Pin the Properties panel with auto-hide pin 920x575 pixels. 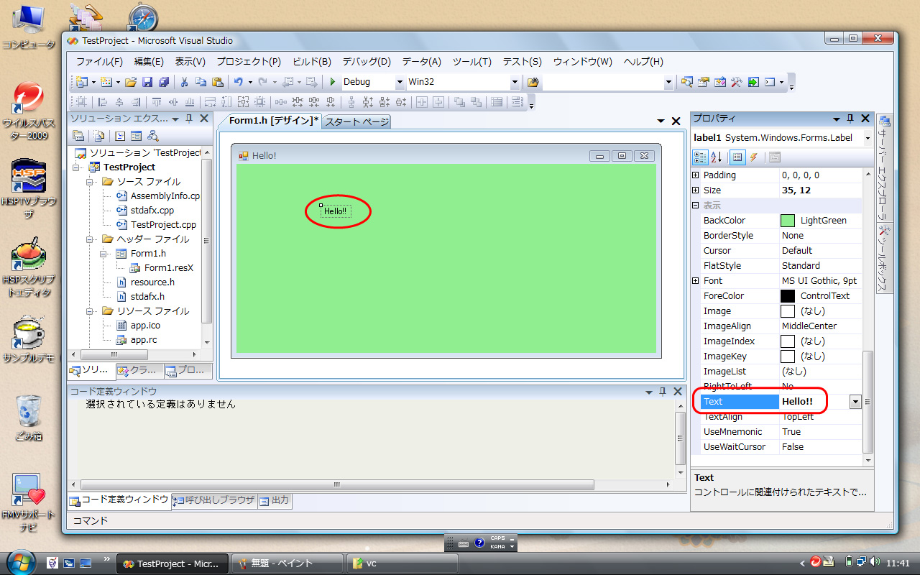tap(850, 119)
